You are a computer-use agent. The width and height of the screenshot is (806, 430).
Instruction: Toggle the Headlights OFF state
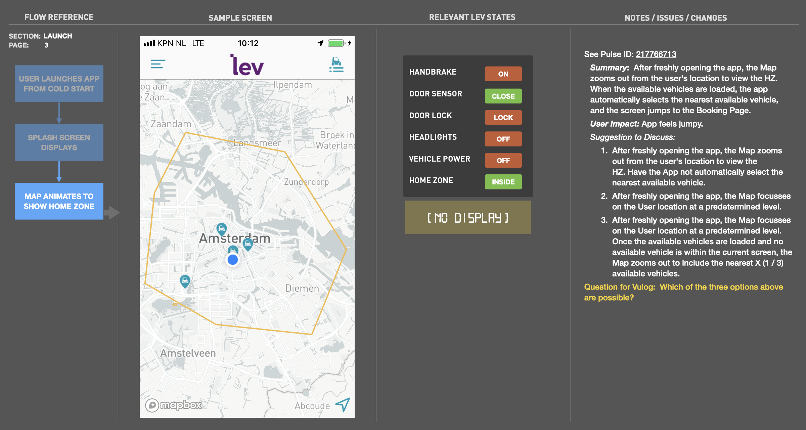pos(503,139)
